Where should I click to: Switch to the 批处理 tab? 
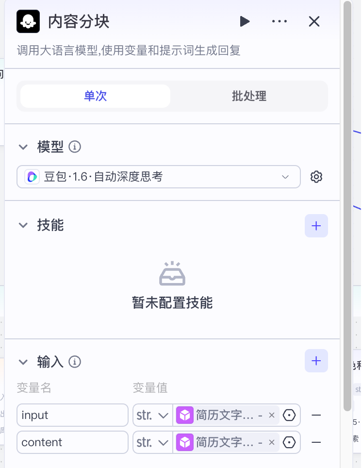(x=249, y=96)
